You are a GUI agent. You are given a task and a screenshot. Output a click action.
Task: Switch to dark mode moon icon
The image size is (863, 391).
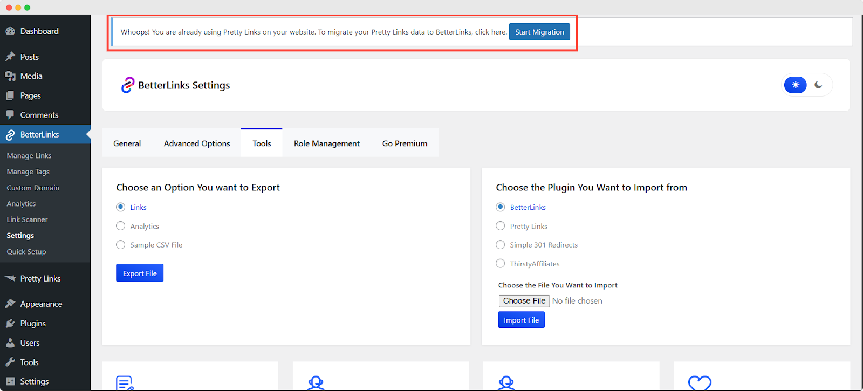click(818, 85)
